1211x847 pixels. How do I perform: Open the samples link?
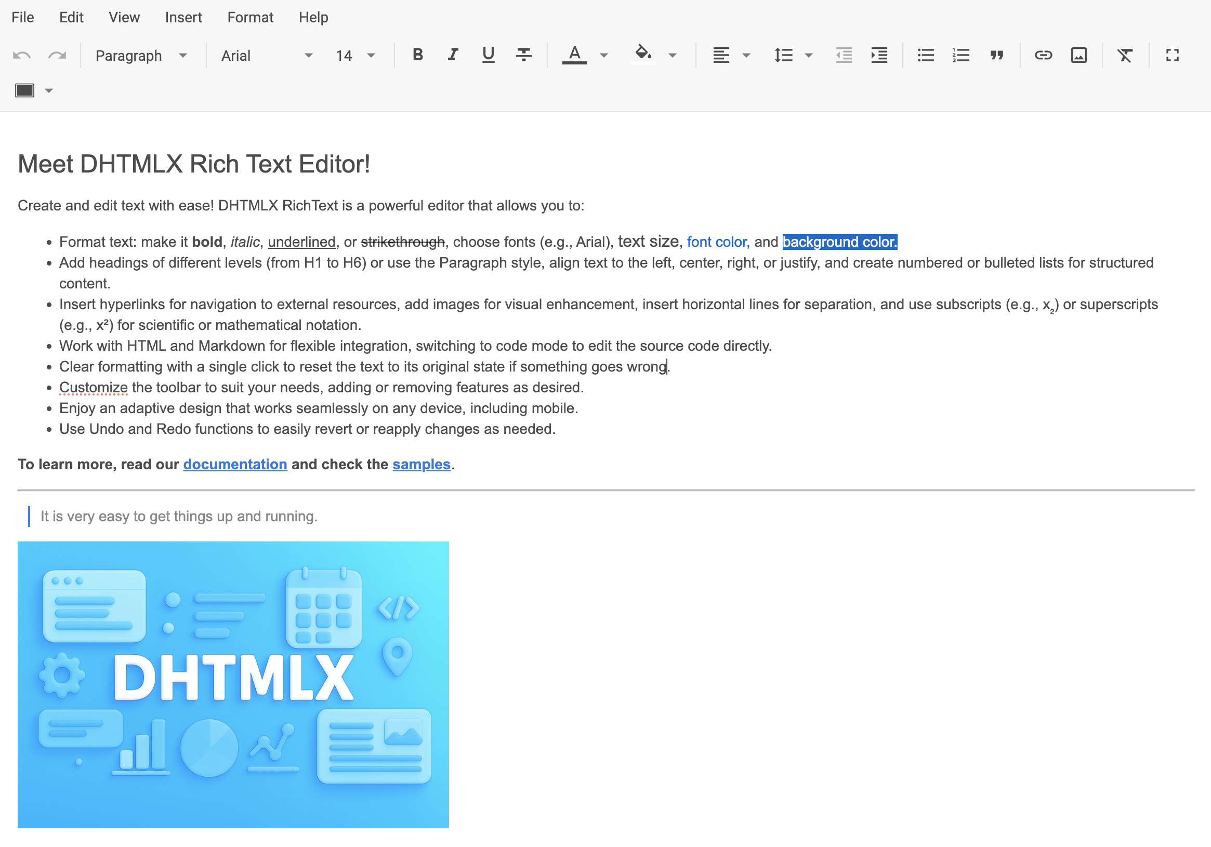point(421,464)
